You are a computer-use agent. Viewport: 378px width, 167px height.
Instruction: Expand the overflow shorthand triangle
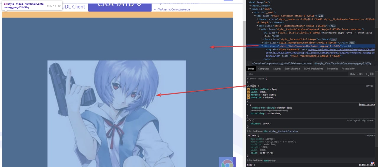pos(264,97)
